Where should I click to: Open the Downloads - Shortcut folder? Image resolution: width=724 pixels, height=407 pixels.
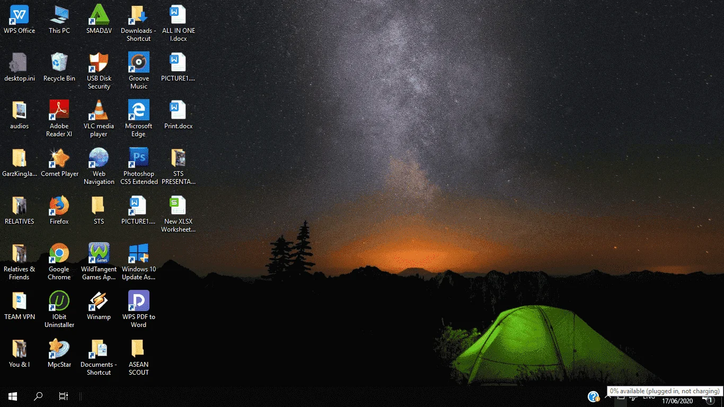tap(139, 23)
